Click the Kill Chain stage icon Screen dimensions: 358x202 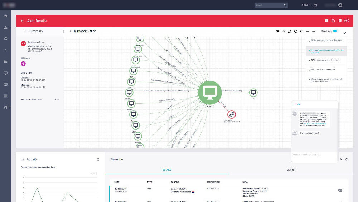tap(24, 64)
